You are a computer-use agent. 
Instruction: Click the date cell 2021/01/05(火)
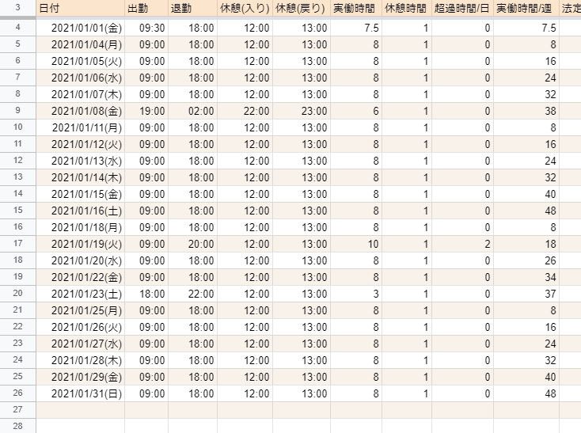80,61
